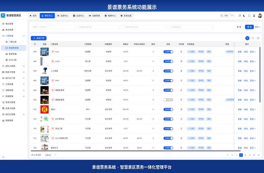Toggle status switch for 人工智能 ticket
This screenshot has height=173, width=264.
point(168,71)
